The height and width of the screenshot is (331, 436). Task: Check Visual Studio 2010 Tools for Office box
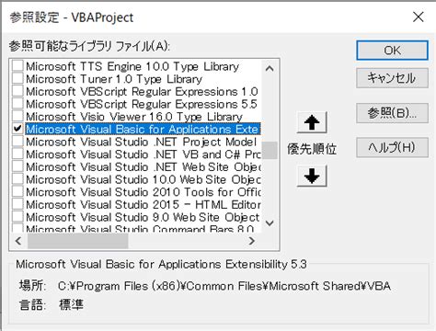(17, 191)
